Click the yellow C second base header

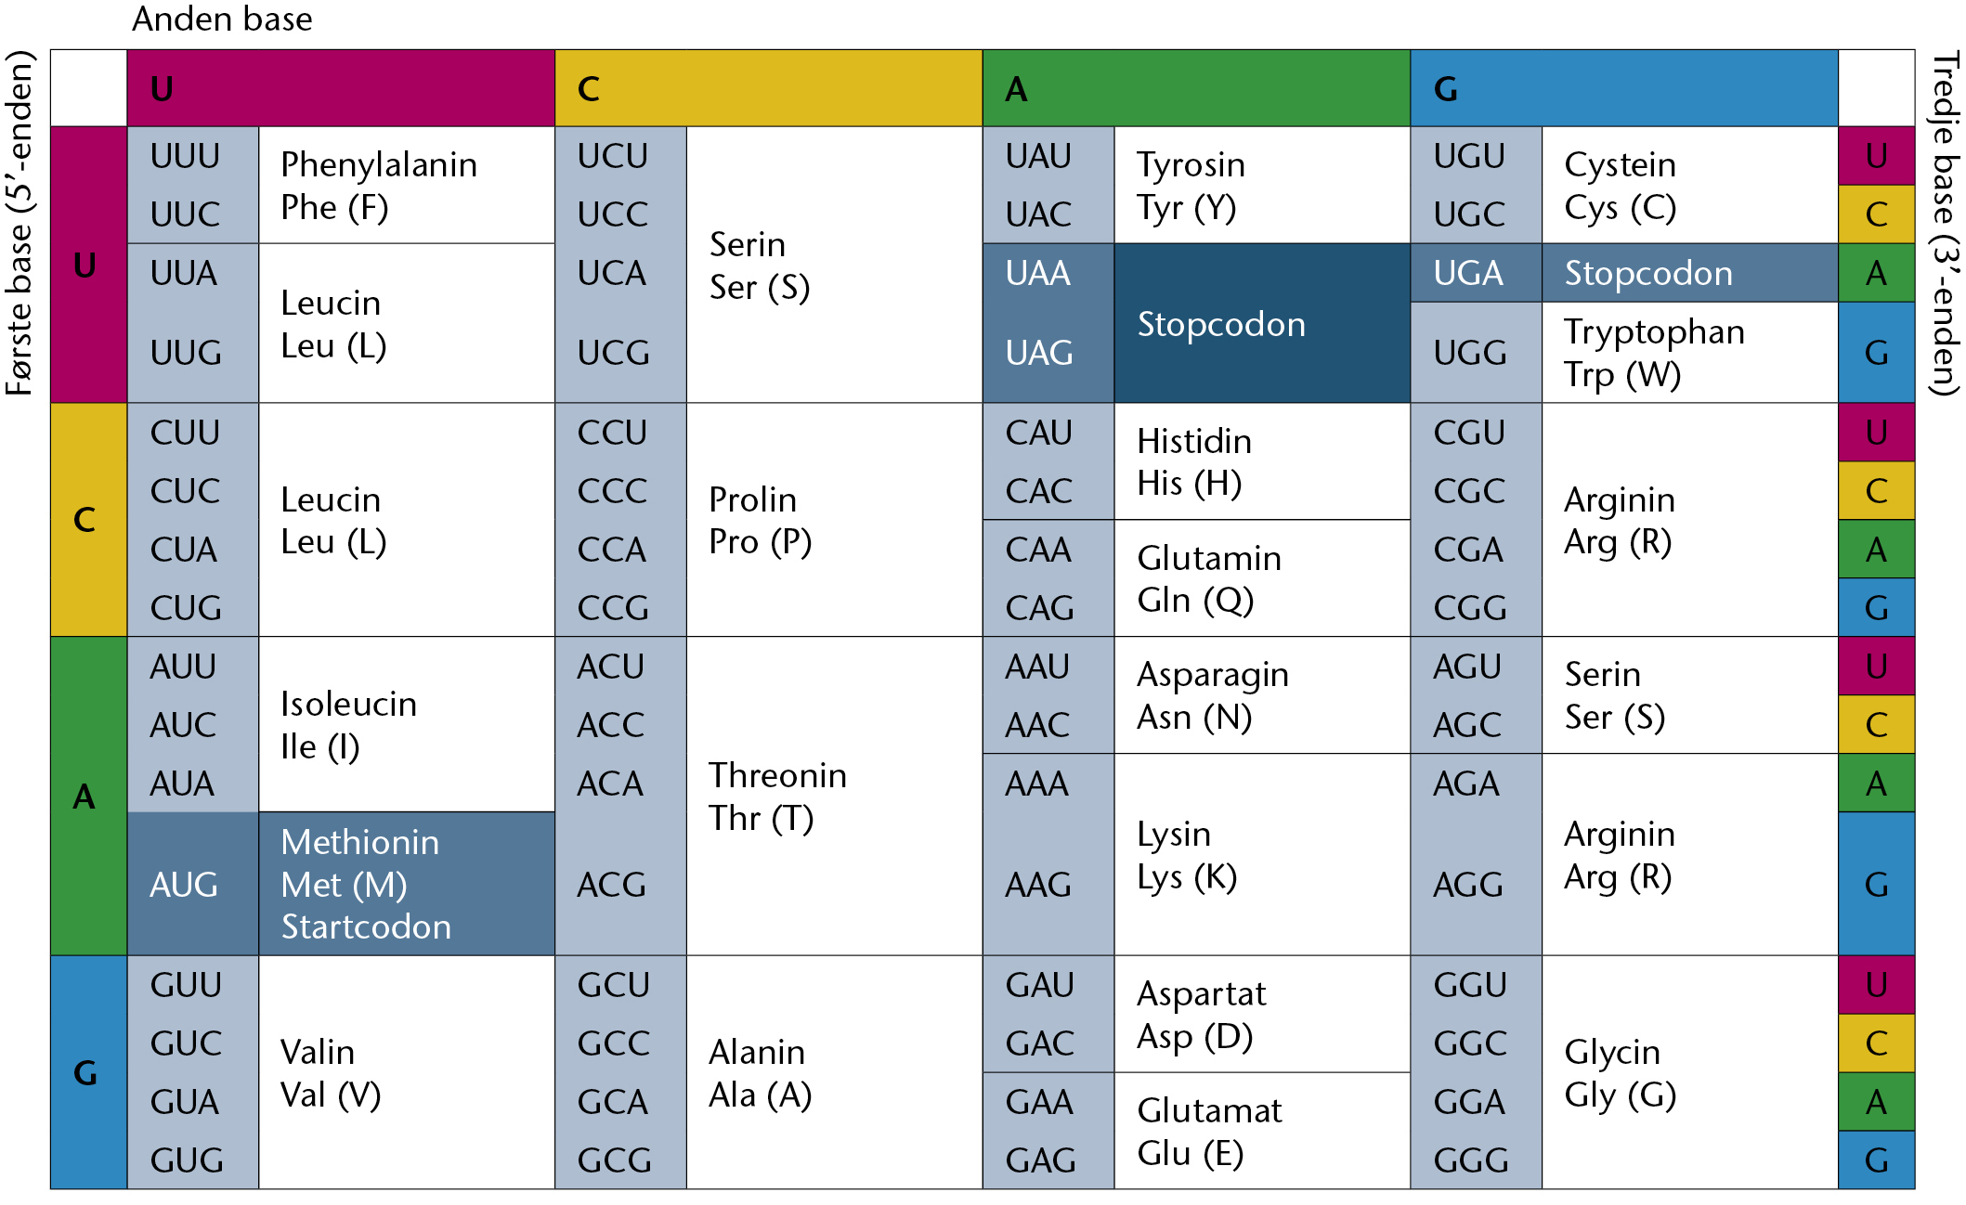pyautogui.click(x=768, y=88)
